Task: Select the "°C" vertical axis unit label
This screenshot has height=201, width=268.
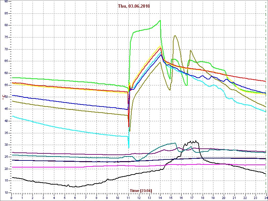Action: click(x=3, y=97)
